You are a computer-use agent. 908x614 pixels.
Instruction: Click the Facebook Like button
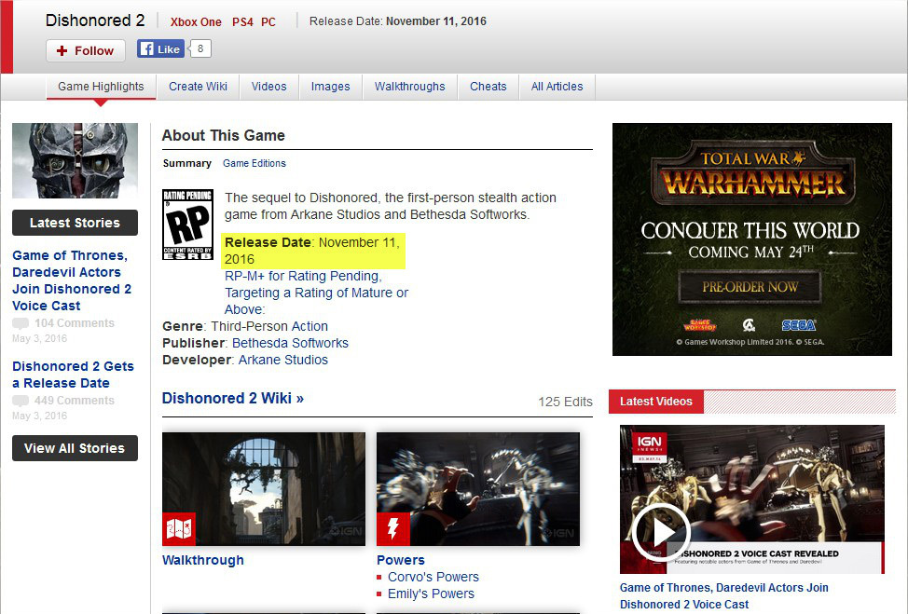click(161, 49)
